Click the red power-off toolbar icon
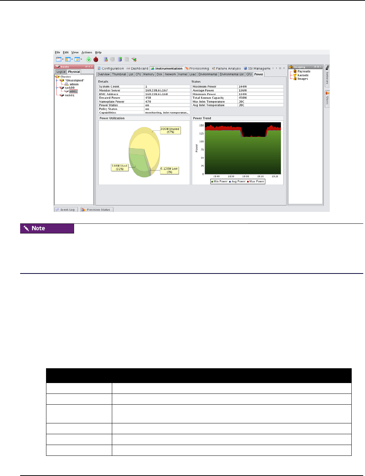This screenshot has height=476, width=365. [96, 59]
